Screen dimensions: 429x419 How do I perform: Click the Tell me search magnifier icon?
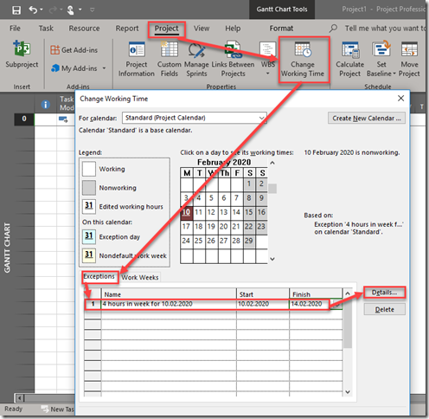(x=333, y=29)
